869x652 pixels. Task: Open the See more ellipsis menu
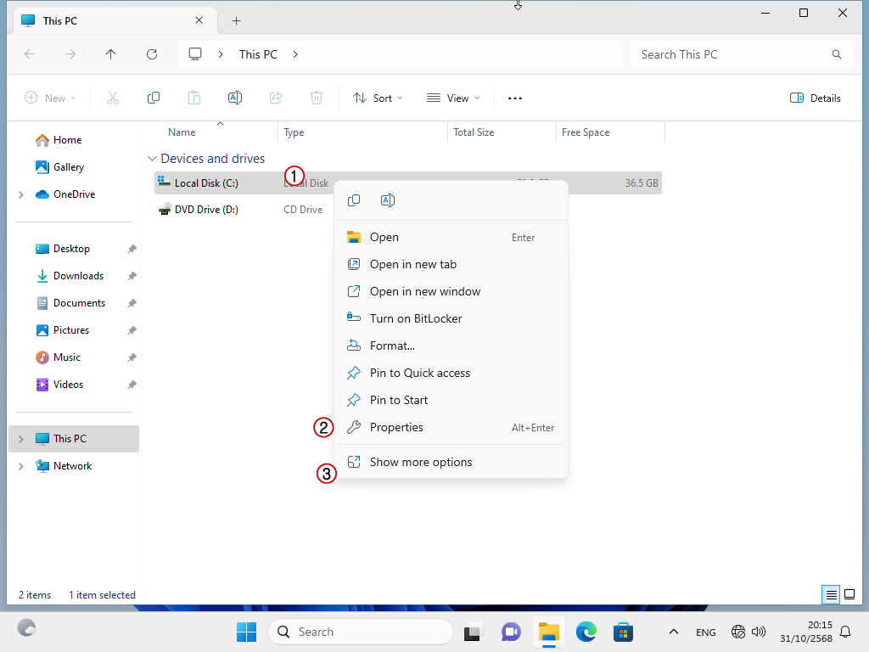pos(515,98)
